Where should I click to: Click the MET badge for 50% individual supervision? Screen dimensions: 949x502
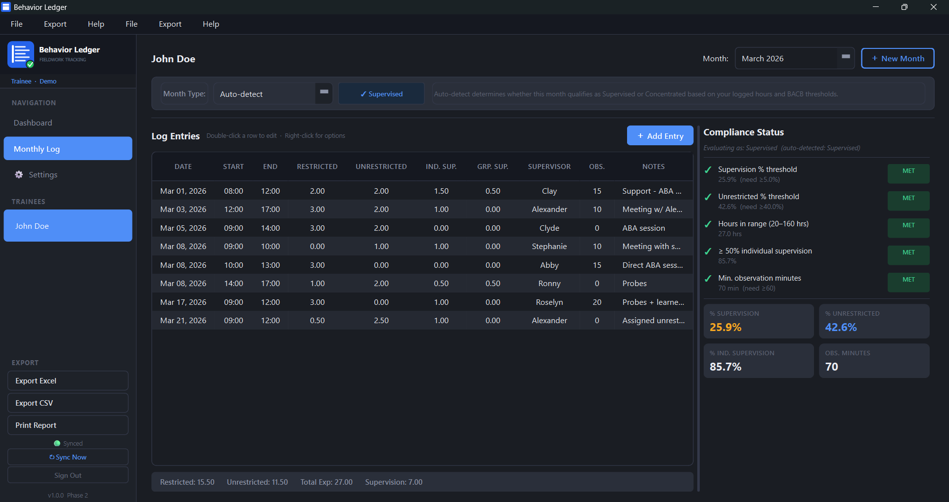click(908, 252)
